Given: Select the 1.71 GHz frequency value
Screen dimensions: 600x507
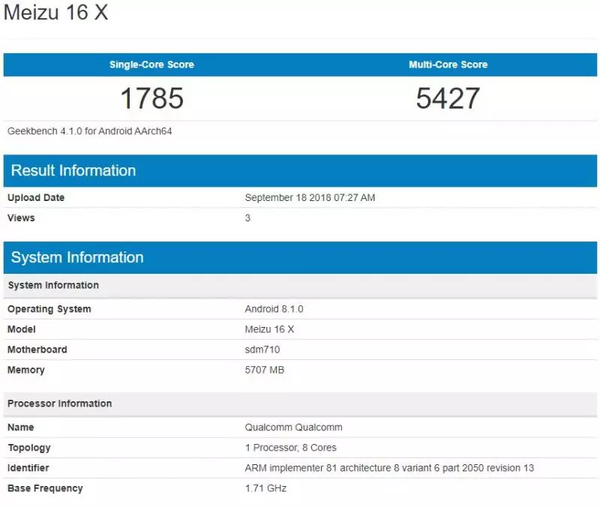Looking at the screenshot, I should (x=265, y=488).
